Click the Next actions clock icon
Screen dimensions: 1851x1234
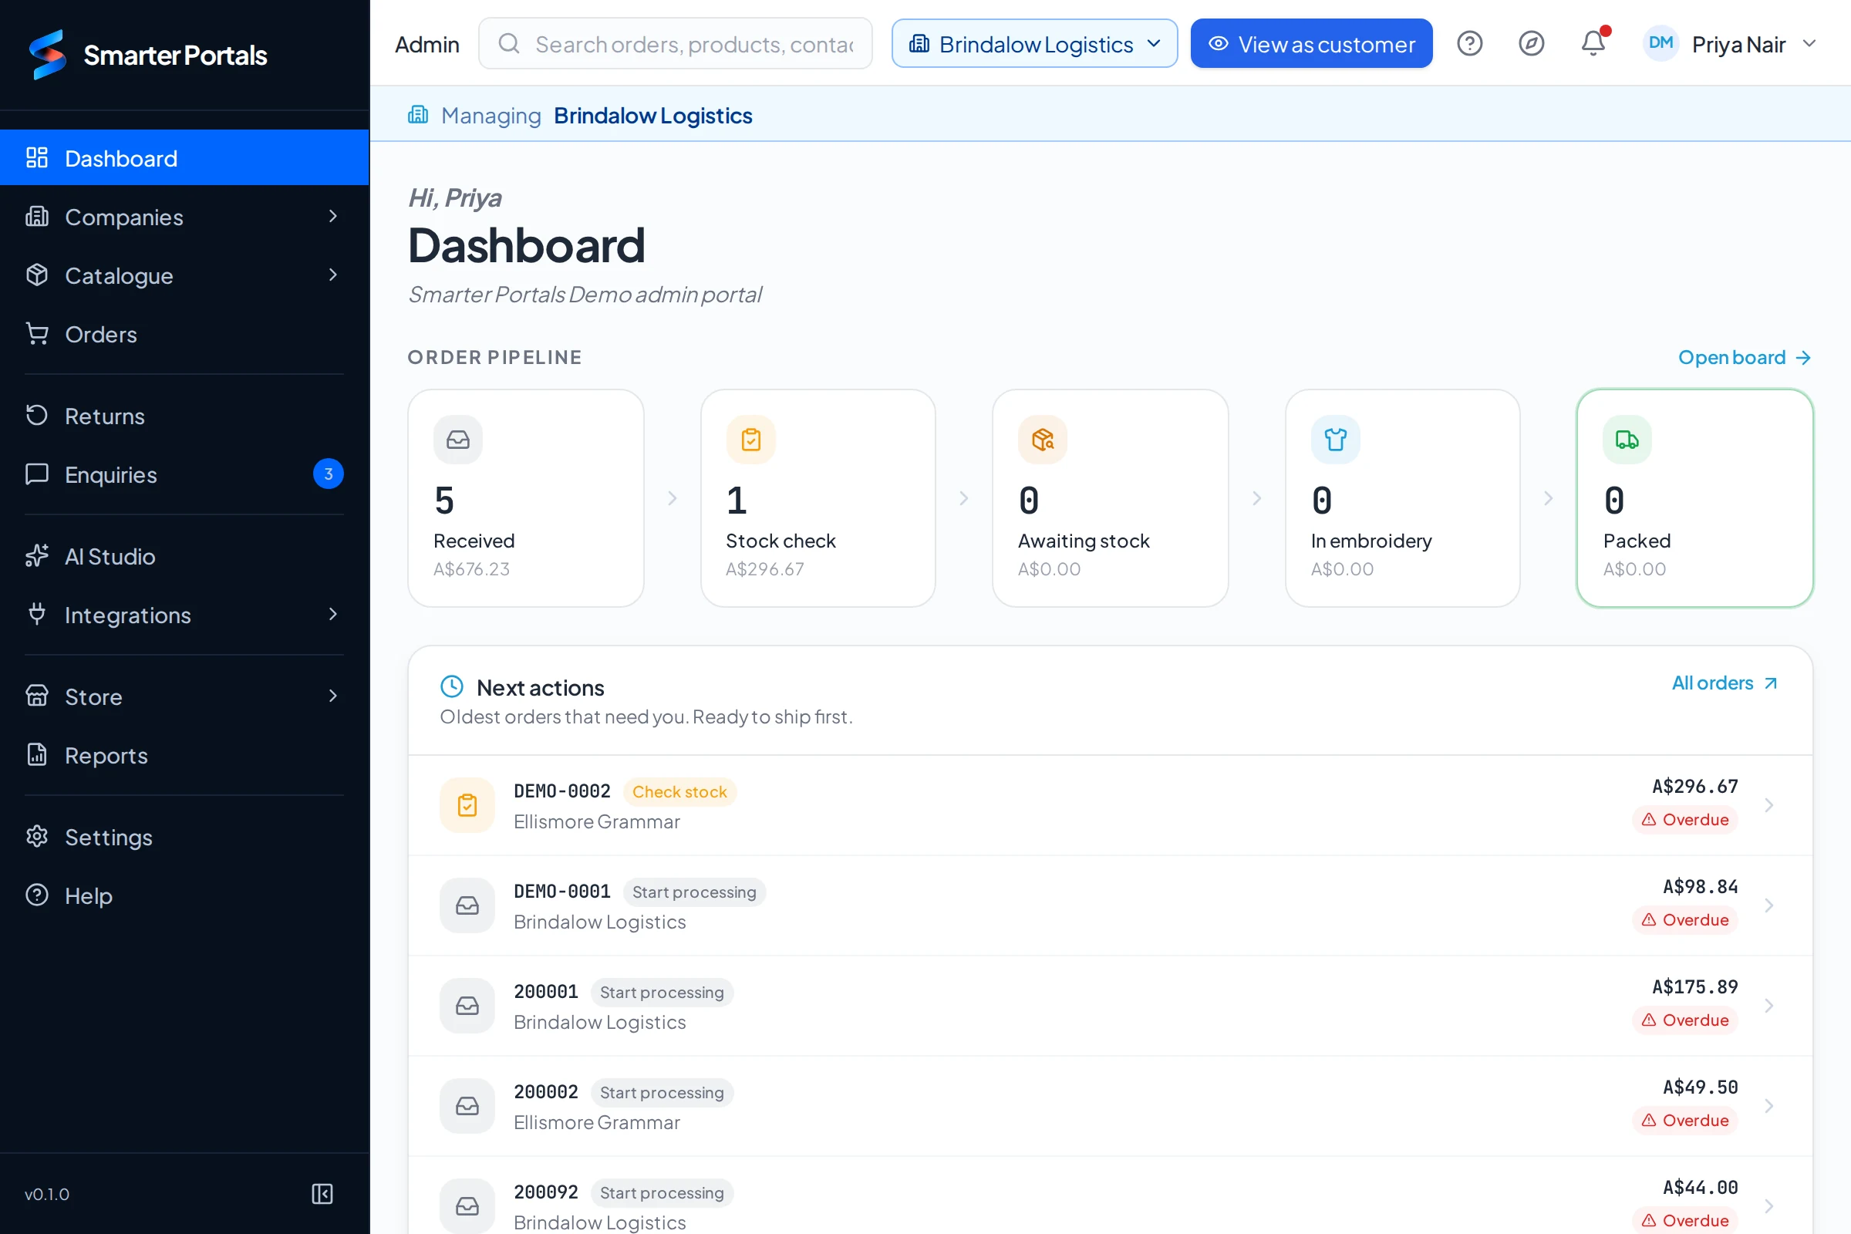coord(452,687)
